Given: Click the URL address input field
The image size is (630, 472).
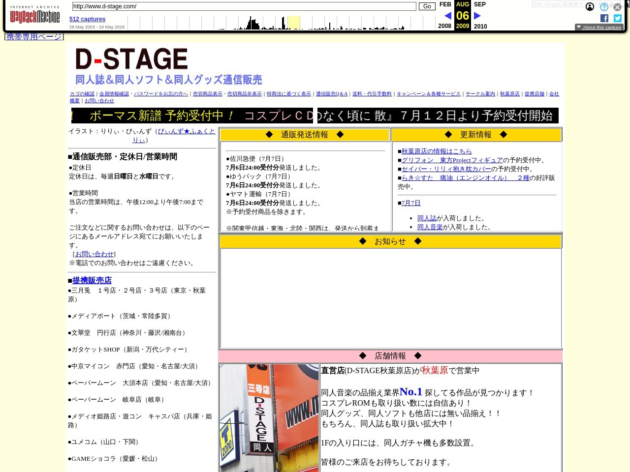Looking at the screenshot, I should pyautogui.click(x=243, y=6).
